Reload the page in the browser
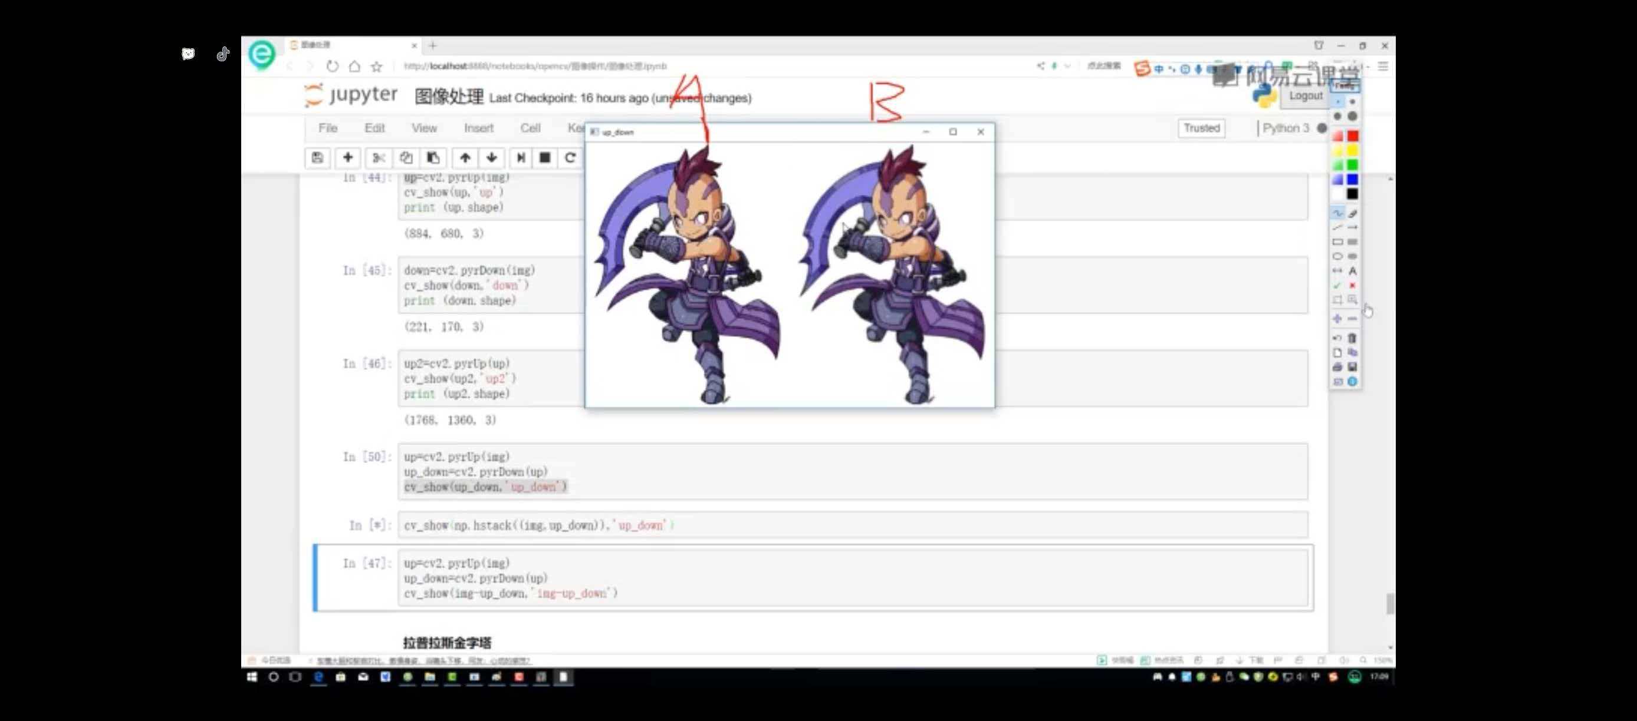The height and width of the screenshot is (721, 1637). pyautogui.click(x=333, y=66)
